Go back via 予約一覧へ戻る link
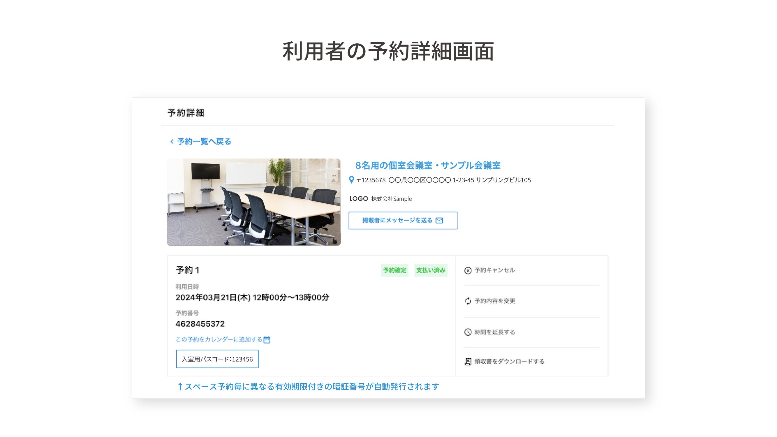Image resolution: width=777 pixels, height=437 pixels. pyautogui.click(x=204, y=142)
